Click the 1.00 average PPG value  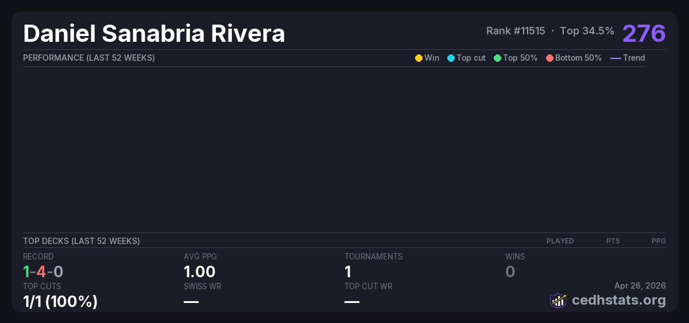(x=200, y=271)
